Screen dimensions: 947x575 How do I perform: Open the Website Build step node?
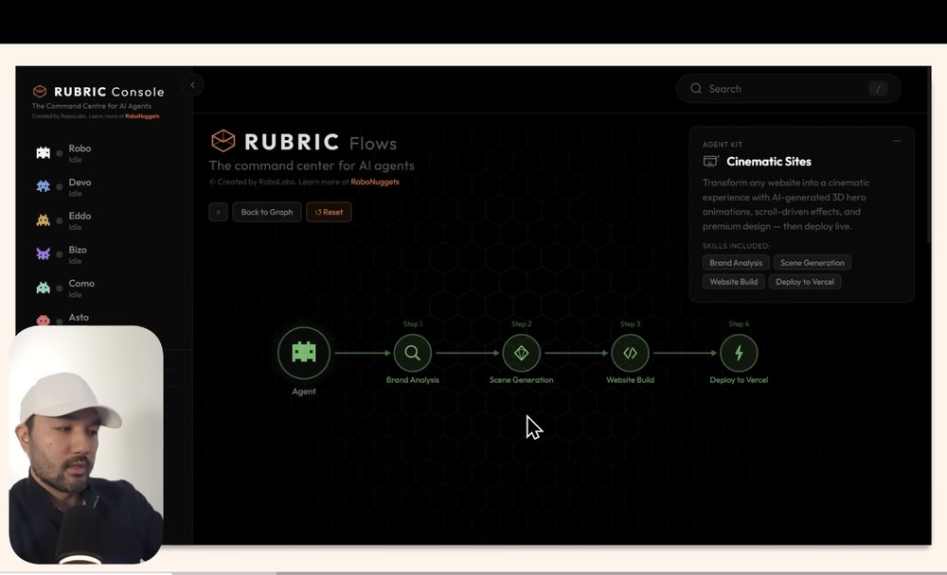[630, 353]
